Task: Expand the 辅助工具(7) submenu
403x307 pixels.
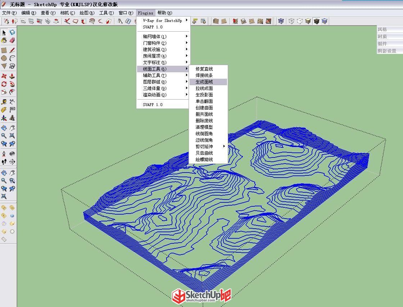Action: (163, 75)
